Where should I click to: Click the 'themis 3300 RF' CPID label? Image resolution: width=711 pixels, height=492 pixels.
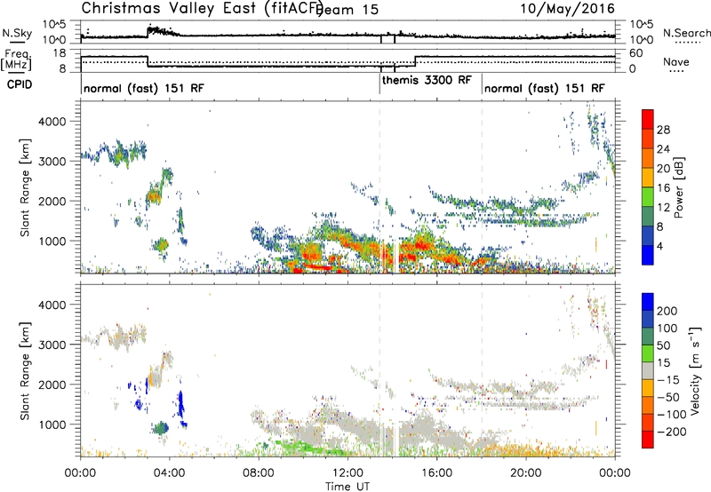[x=427, y=80]
